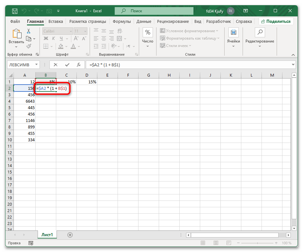Click the Поиск search box
This screenshot has width=303, height=252.
pos(154,11)
